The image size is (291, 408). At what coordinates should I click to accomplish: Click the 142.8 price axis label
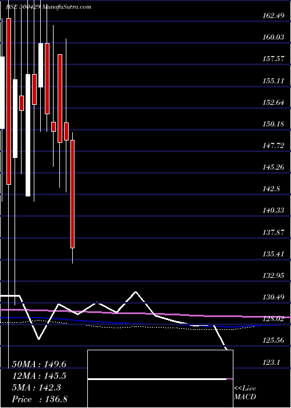(x=271, y=189)
